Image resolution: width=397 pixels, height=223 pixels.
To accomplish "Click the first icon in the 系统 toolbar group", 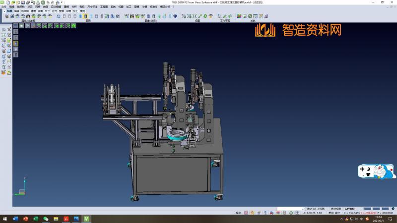I will tap(239, 16).
